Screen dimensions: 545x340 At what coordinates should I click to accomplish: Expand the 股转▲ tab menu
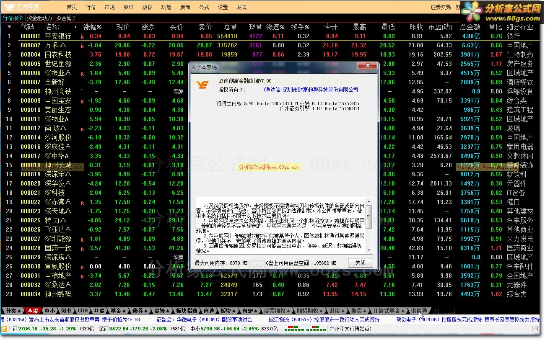click(x=162, y=311)
